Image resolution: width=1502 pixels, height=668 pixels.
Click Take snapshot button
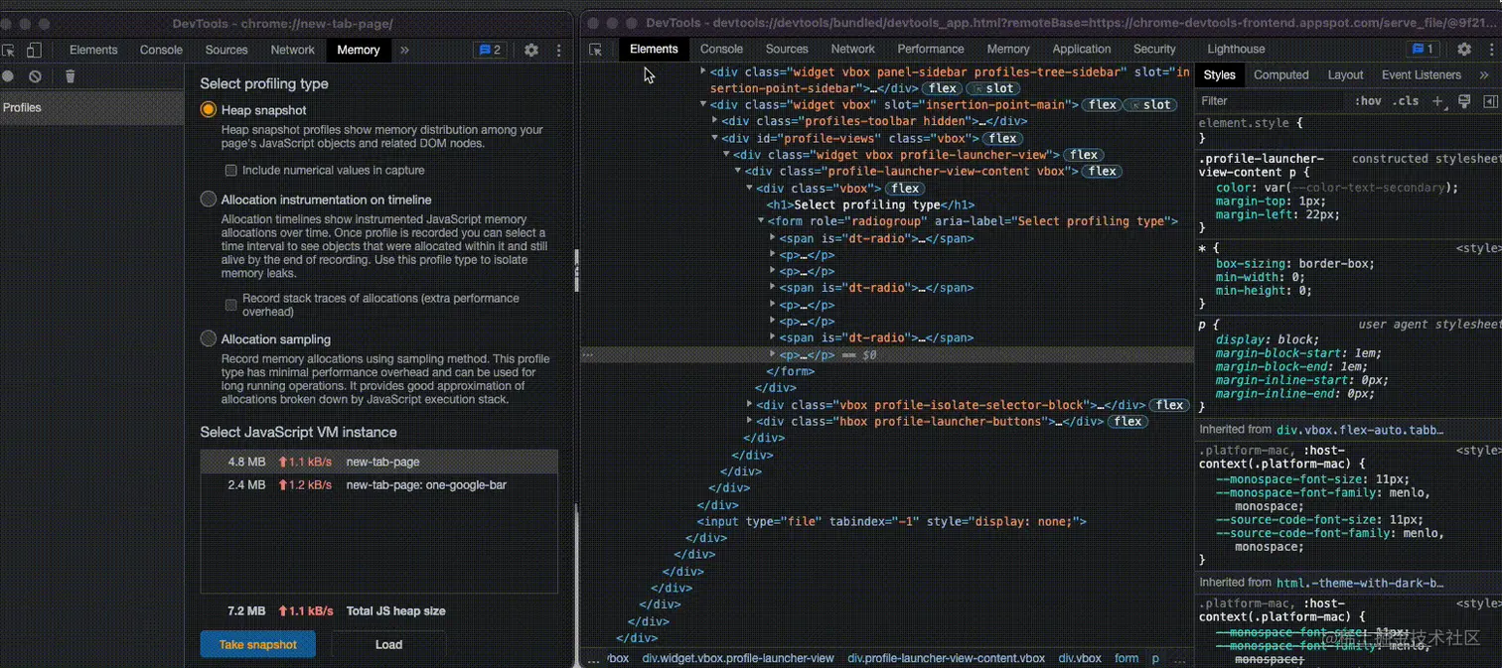coord(257,644)
